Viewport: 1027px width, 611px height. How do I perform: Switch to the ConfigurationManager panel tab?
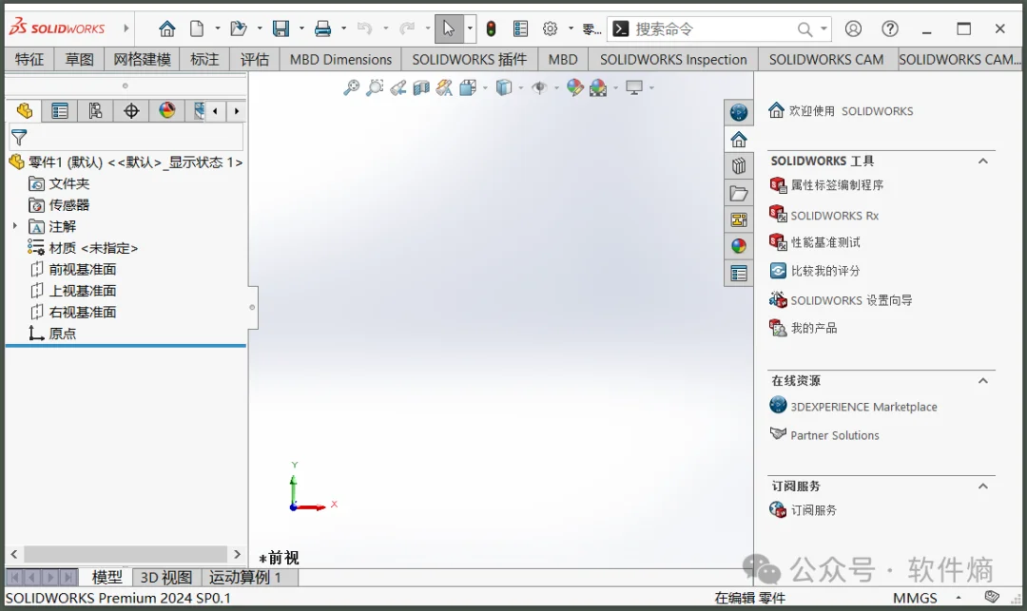pyautogui.click(x=95, y=110)
